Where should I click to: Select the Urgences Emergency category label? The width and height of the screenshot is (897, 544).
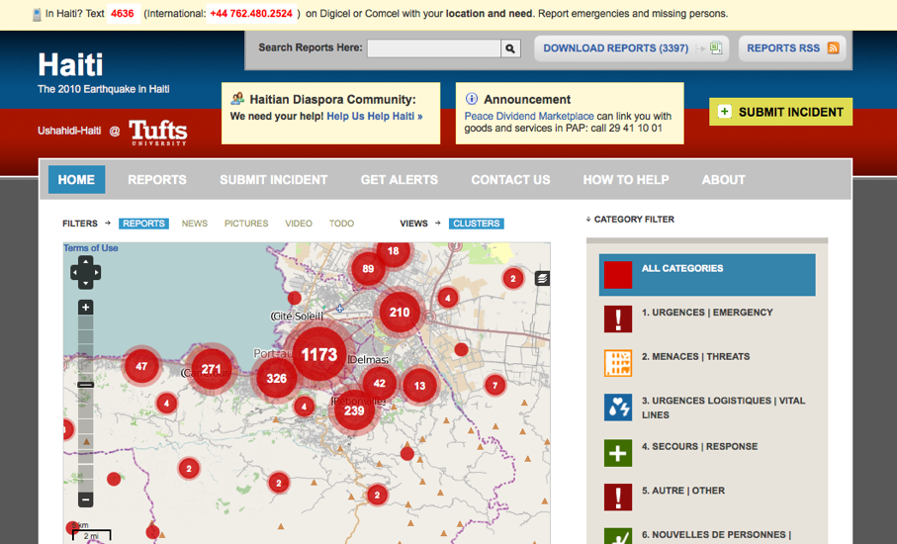click(707, 313)
